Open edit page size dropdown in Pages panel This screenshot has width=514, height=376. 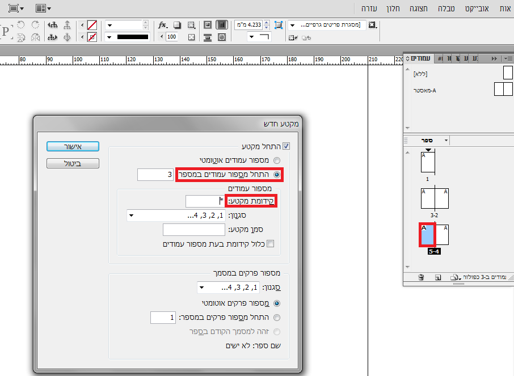(x=456, y=277)
